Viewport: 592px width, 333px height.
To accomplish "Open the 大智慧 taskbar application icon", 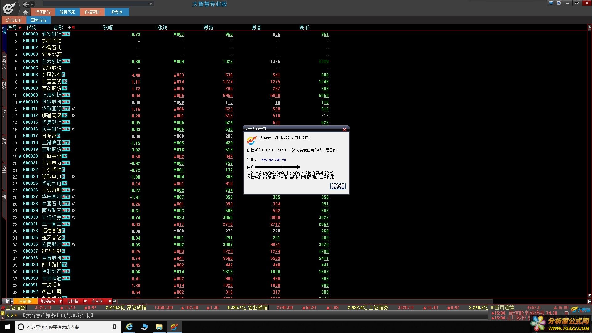I will click(174, 327).
